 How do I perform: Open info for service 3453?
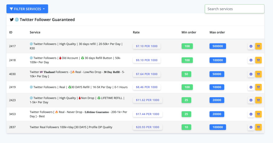pos(251,114)
